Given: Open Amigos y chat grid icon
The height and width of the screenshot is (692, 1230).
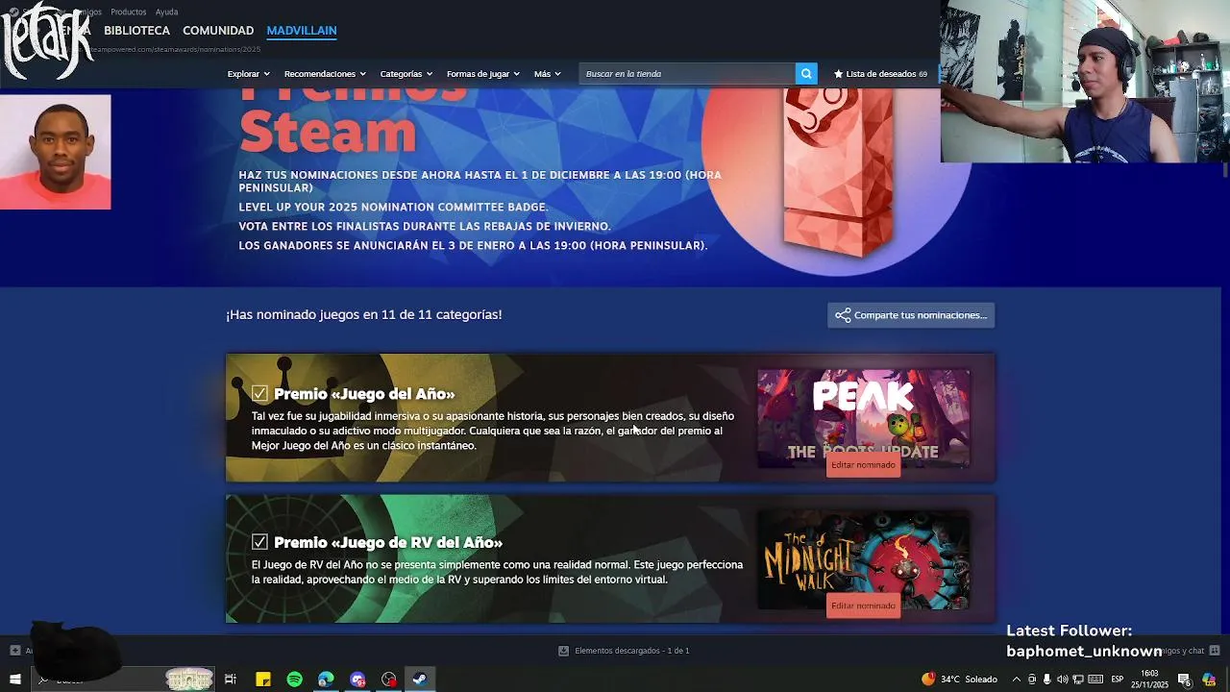Looking at the screenshot, I should [1215, 651].
